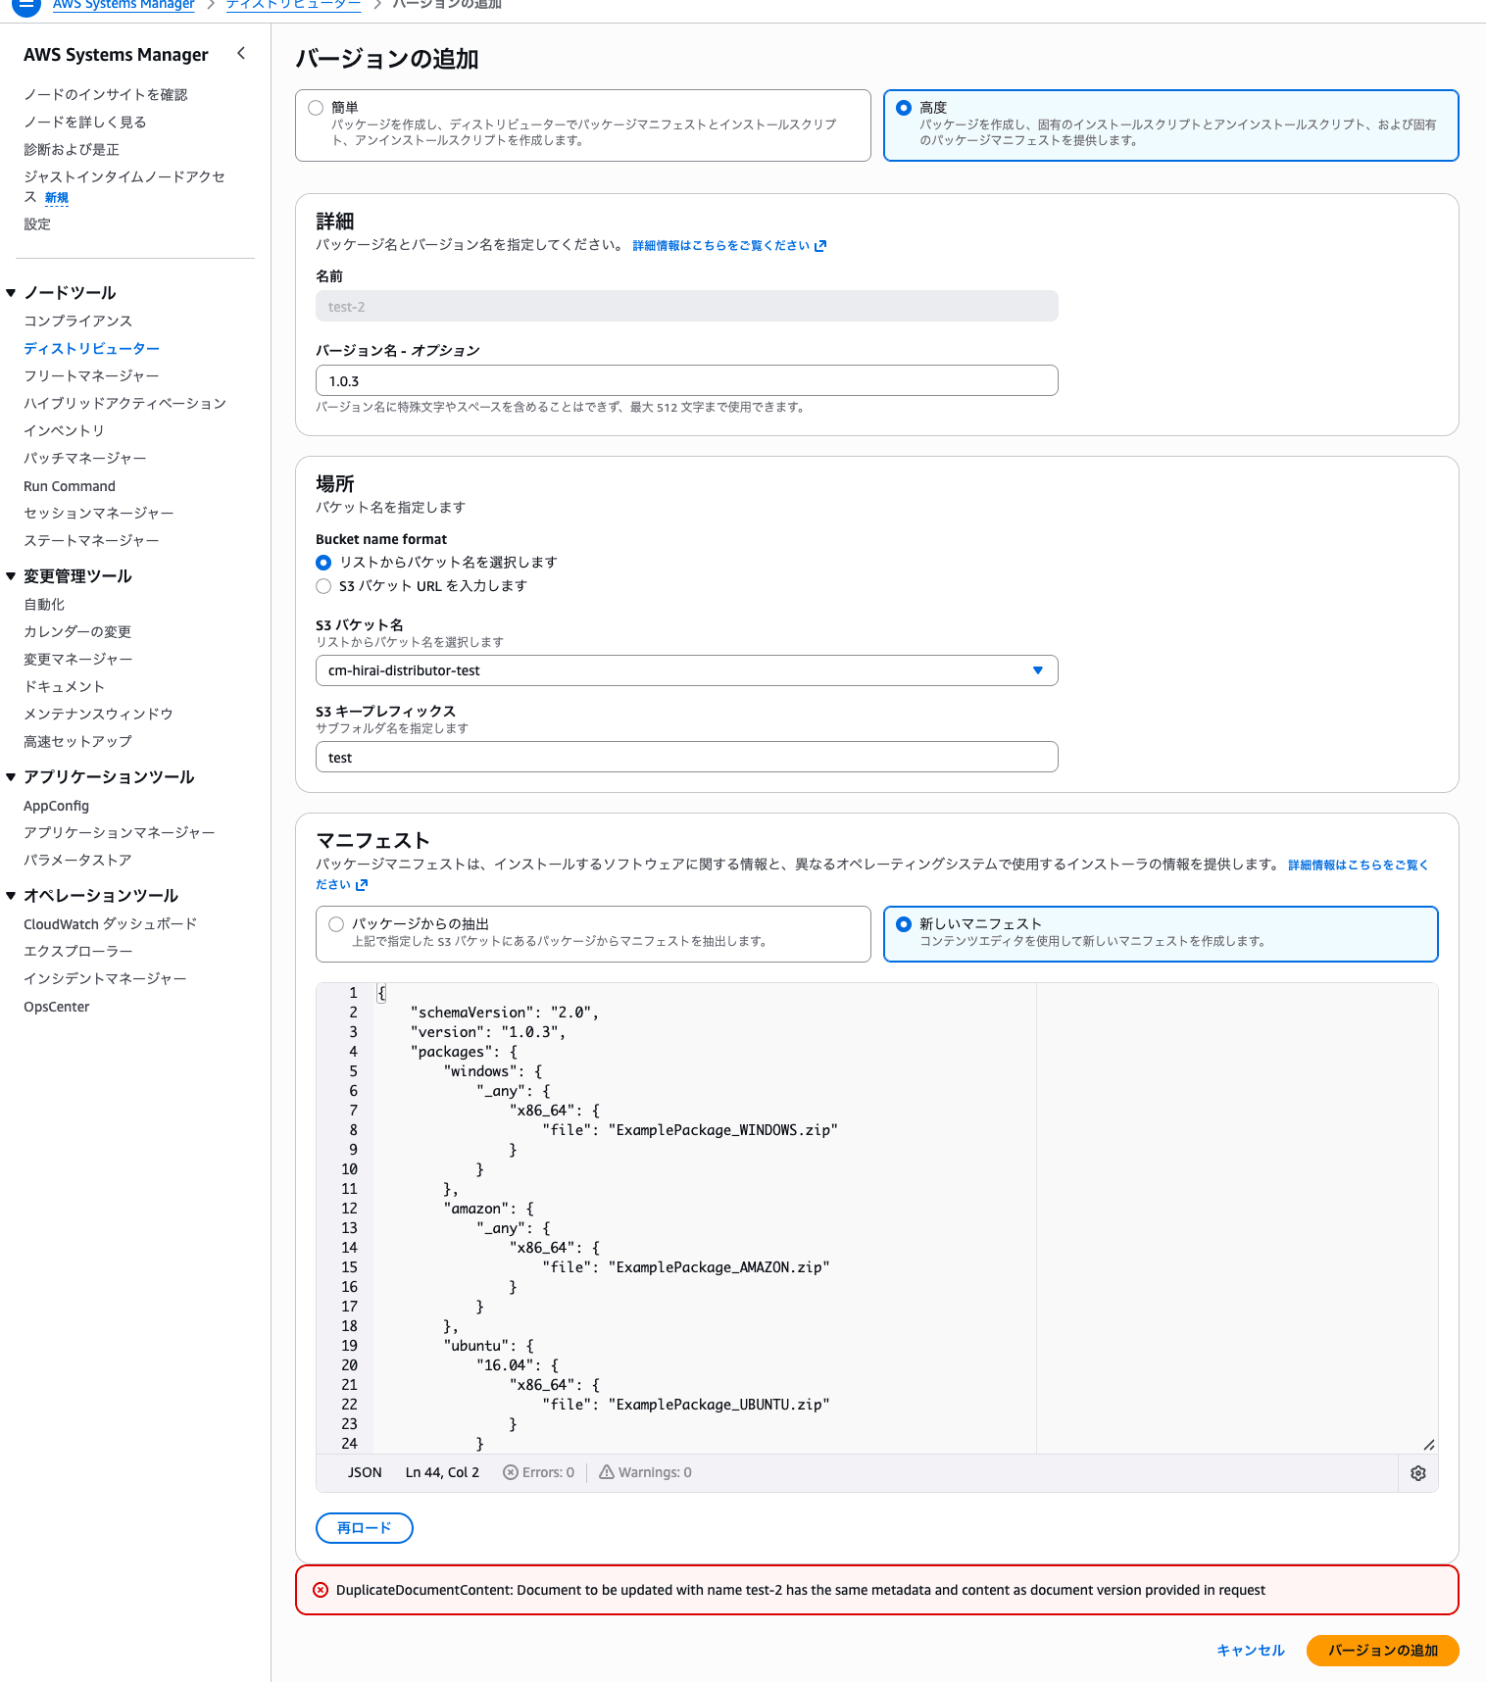Open ハイブリッドアクティベーション in sidebar

click(x=124, y=404)
